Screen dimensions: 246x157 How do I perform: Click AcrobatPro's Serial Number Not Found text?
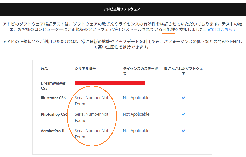point(91,134)
